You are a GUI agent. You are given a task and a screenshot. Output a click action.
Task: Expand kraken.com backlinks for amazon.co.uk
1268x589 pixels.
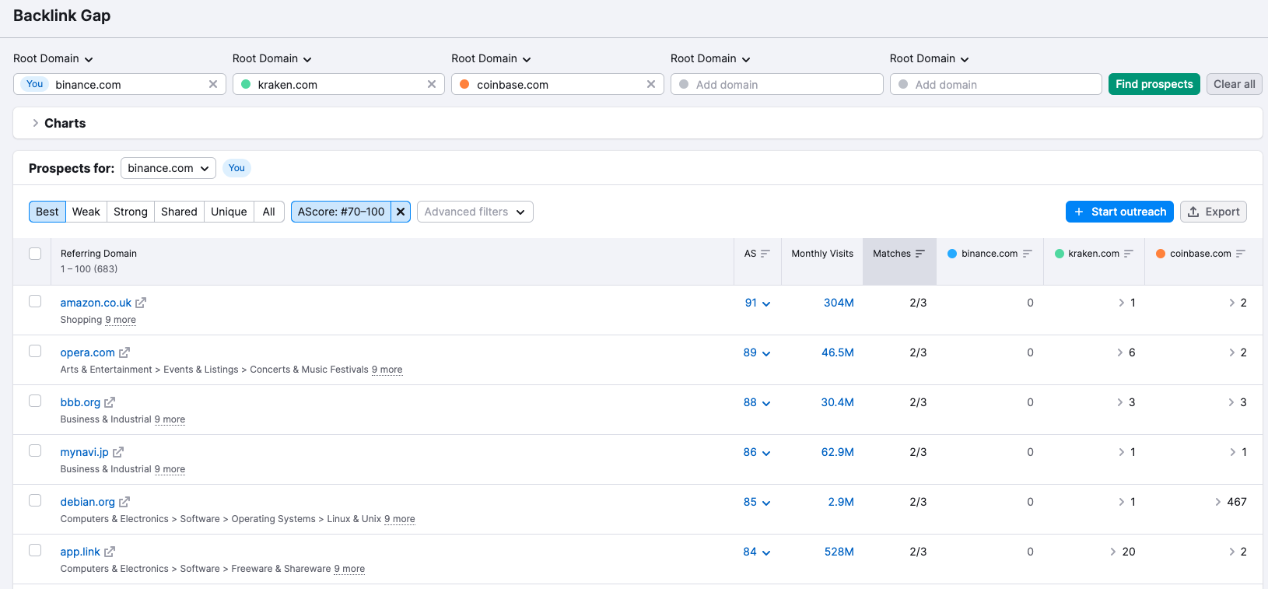point(1122,303)
